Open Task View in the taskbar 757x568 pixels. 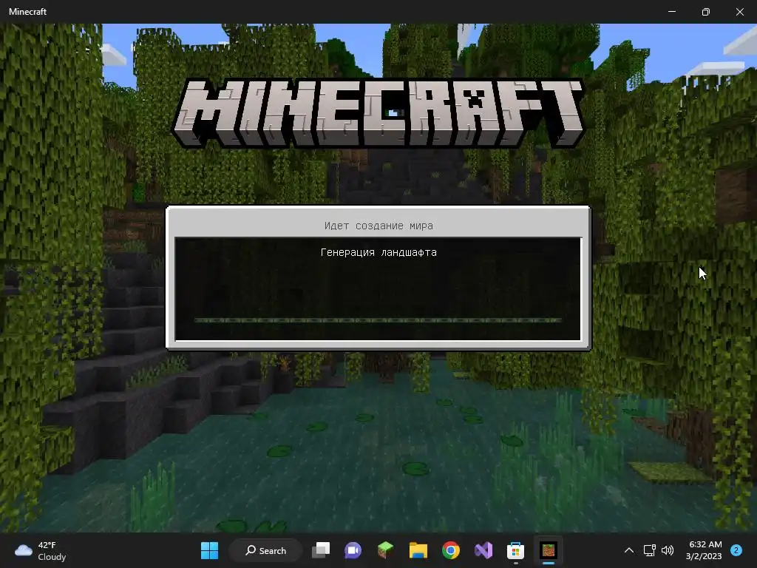[x=321, y=550]
